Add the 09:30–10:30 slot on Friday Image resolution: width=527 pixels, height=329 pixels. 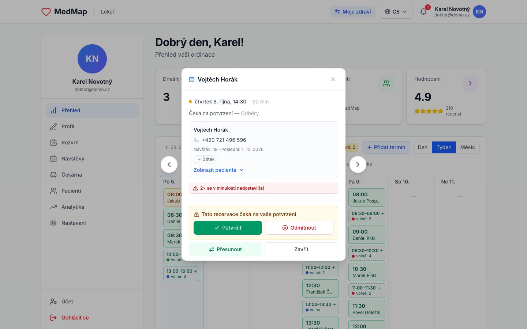coord(382,251)
